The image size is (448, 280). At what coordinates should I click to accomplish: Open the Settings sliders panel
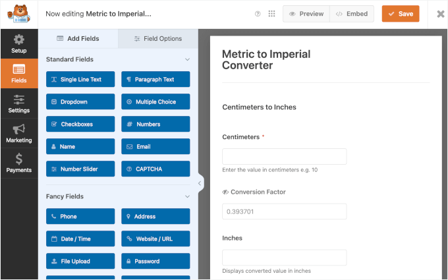tap(19, 103)
